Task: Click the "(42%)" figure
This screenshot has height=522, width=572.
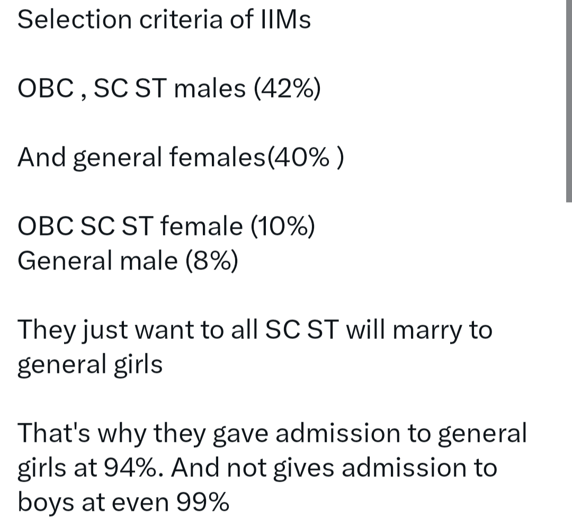Action: [x=288, y=89]
